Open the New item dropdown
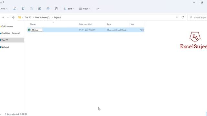The image size is (207, 116). click(x=4, y=9)
